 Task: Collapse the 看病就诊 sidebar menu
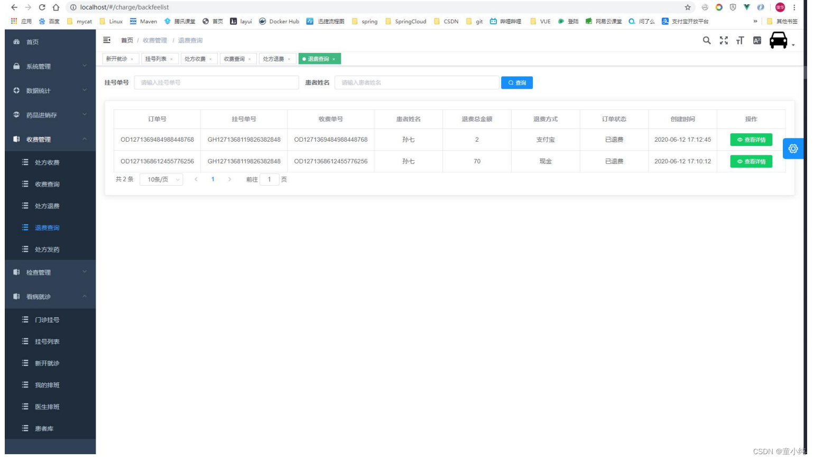click(x=50, y=297)
